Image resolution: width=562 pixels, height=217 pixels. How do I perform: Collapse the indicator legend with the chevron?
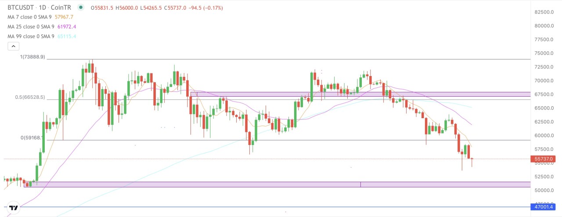point(13,46)
